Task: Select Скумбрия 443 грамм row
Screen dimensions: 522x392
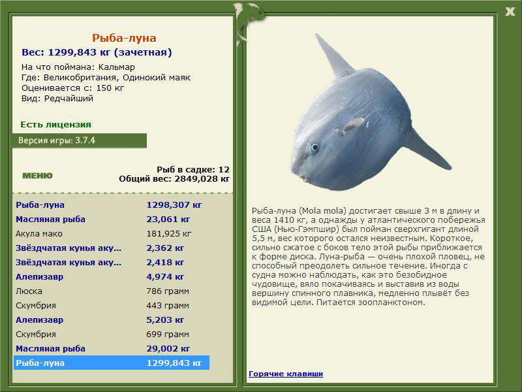Action: pyautogui.click(x=112, y=305)
